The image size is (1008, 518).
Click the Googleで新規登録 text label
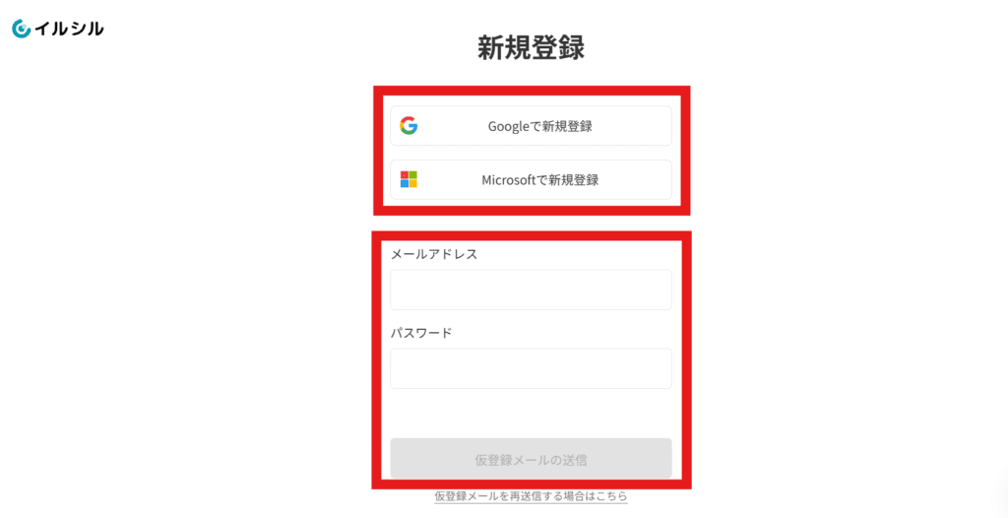pos(540,127)
